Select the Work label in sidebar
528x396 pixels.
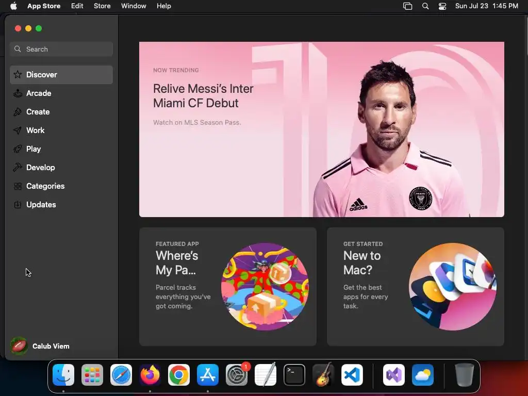(36, 130)
